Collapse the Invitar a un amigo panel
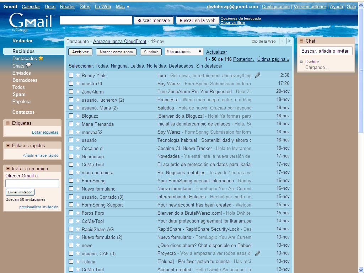 tap(8, 168)
